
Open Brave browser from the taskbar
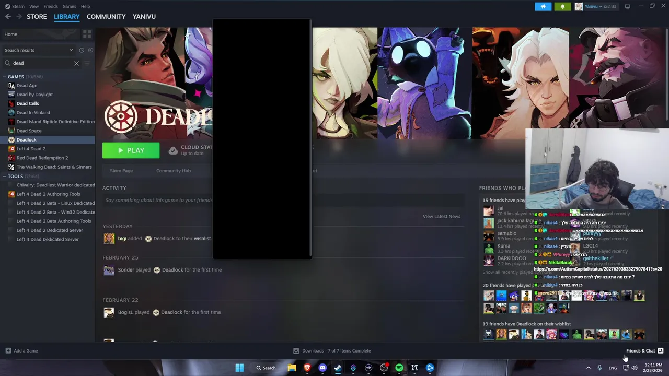coord(307,368)
